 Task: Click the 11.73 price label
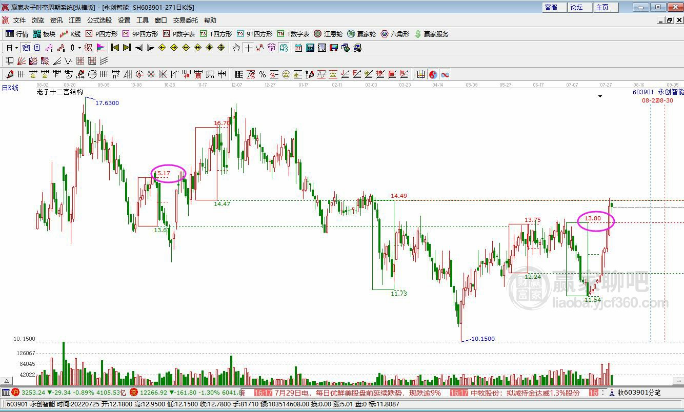point(399,294)
